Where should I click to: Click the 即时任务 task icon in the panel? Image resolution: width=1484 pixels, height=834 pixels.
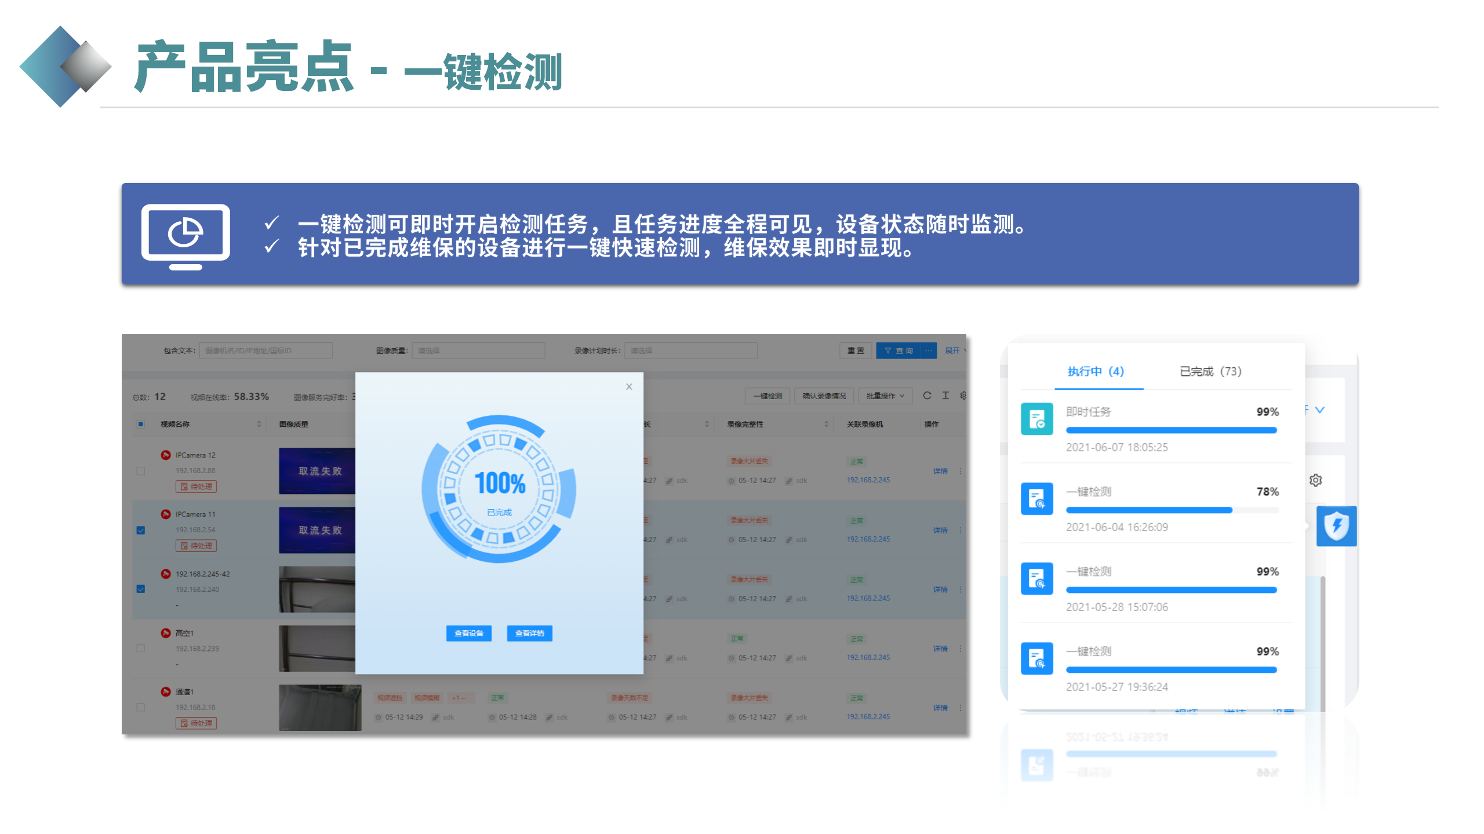click(1037, 419)
